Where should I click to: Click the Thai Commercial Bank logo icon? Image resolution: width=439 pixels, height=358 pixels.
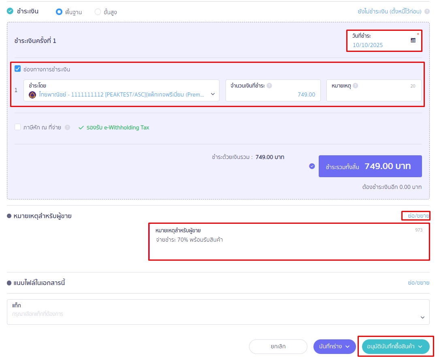[x=33, y=94]
